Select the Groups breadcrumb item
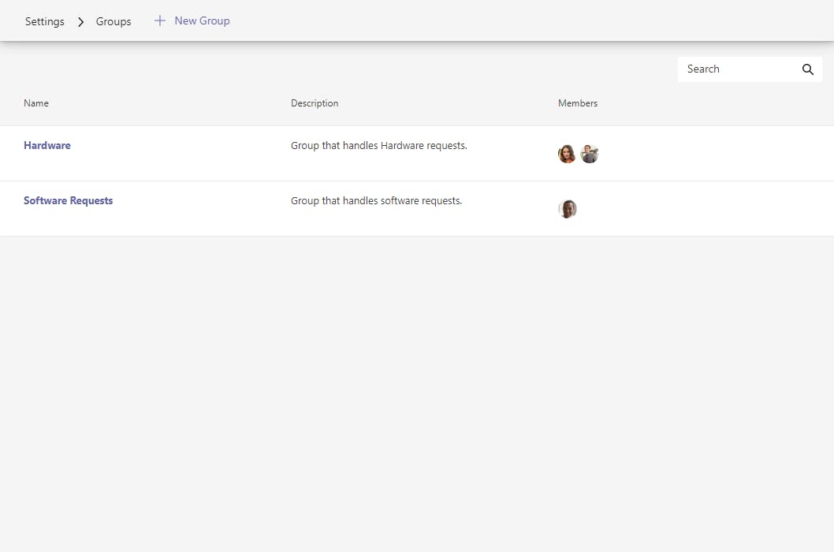Screen dimensions: 834x552 tap(114, 21)
